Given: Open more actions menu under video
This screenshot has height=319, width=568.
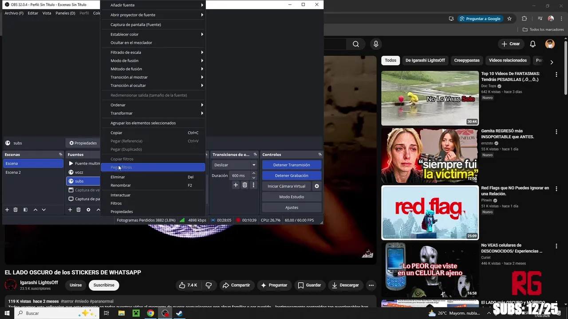Looking at the screenshot, I should tap(371, 285).
